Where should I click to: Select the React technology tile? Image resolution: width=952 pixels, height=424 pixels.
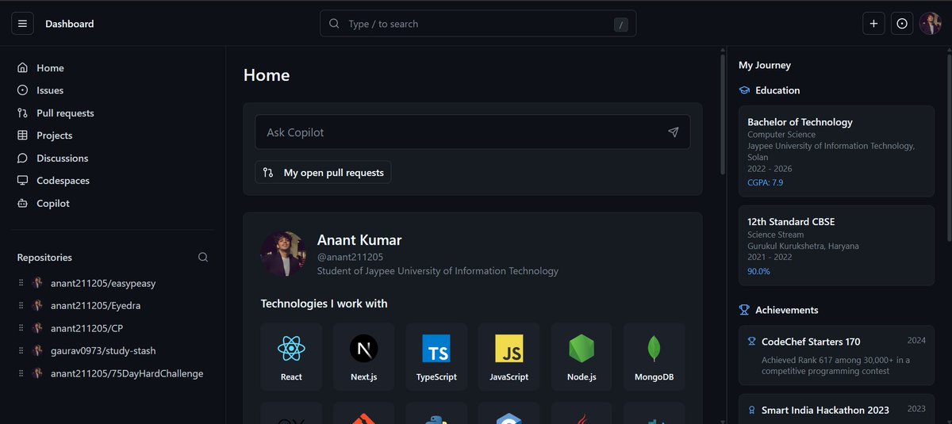(291, 357)
